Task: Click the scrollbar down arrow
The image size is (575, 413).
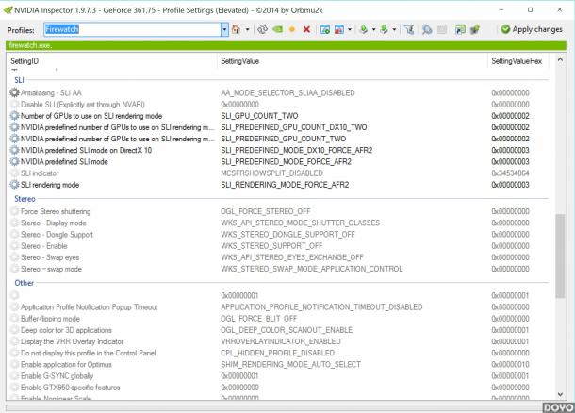Action: tap(560, 394)
